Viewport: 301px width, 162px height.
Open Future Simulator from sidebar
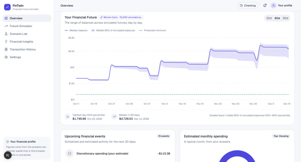(27, 26)
